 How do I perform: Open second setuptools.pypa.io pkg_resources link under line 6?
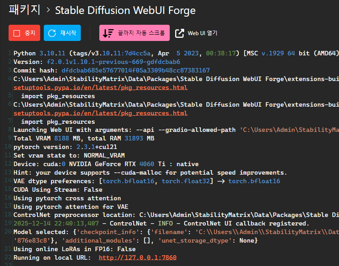click(101, 113)
